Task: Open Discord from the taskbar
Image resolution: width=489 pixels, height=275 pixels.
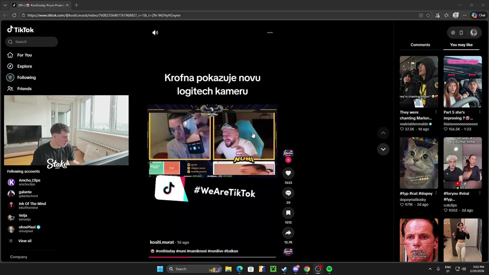Action: [x=296, y=269]
